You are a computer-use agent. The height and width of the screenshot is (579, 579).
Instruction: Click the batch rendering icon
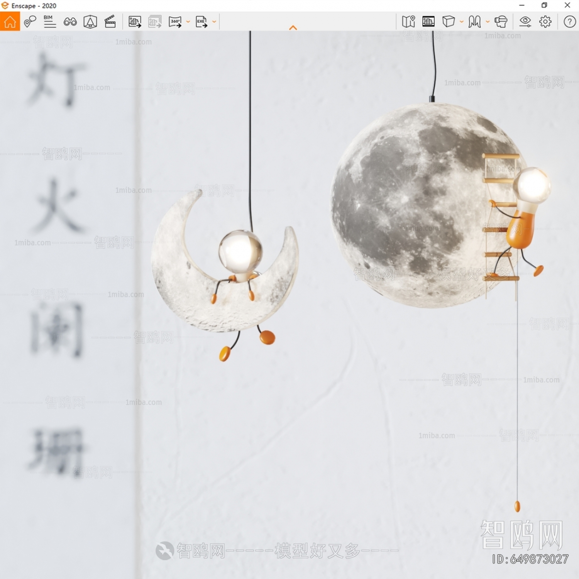pyautogui.click(x=155, y=22)
